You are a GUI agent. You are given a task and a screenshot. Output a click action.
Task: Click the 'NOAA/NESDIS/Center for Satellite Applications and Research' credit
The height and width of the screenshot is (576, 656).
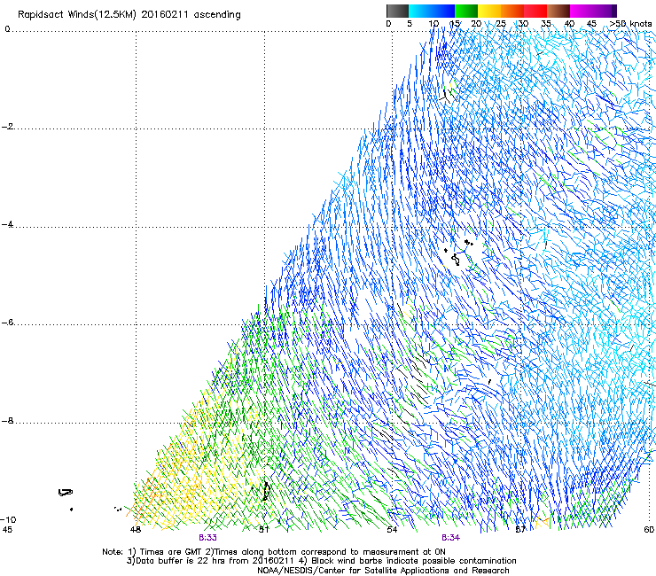(x=383, y=571)
